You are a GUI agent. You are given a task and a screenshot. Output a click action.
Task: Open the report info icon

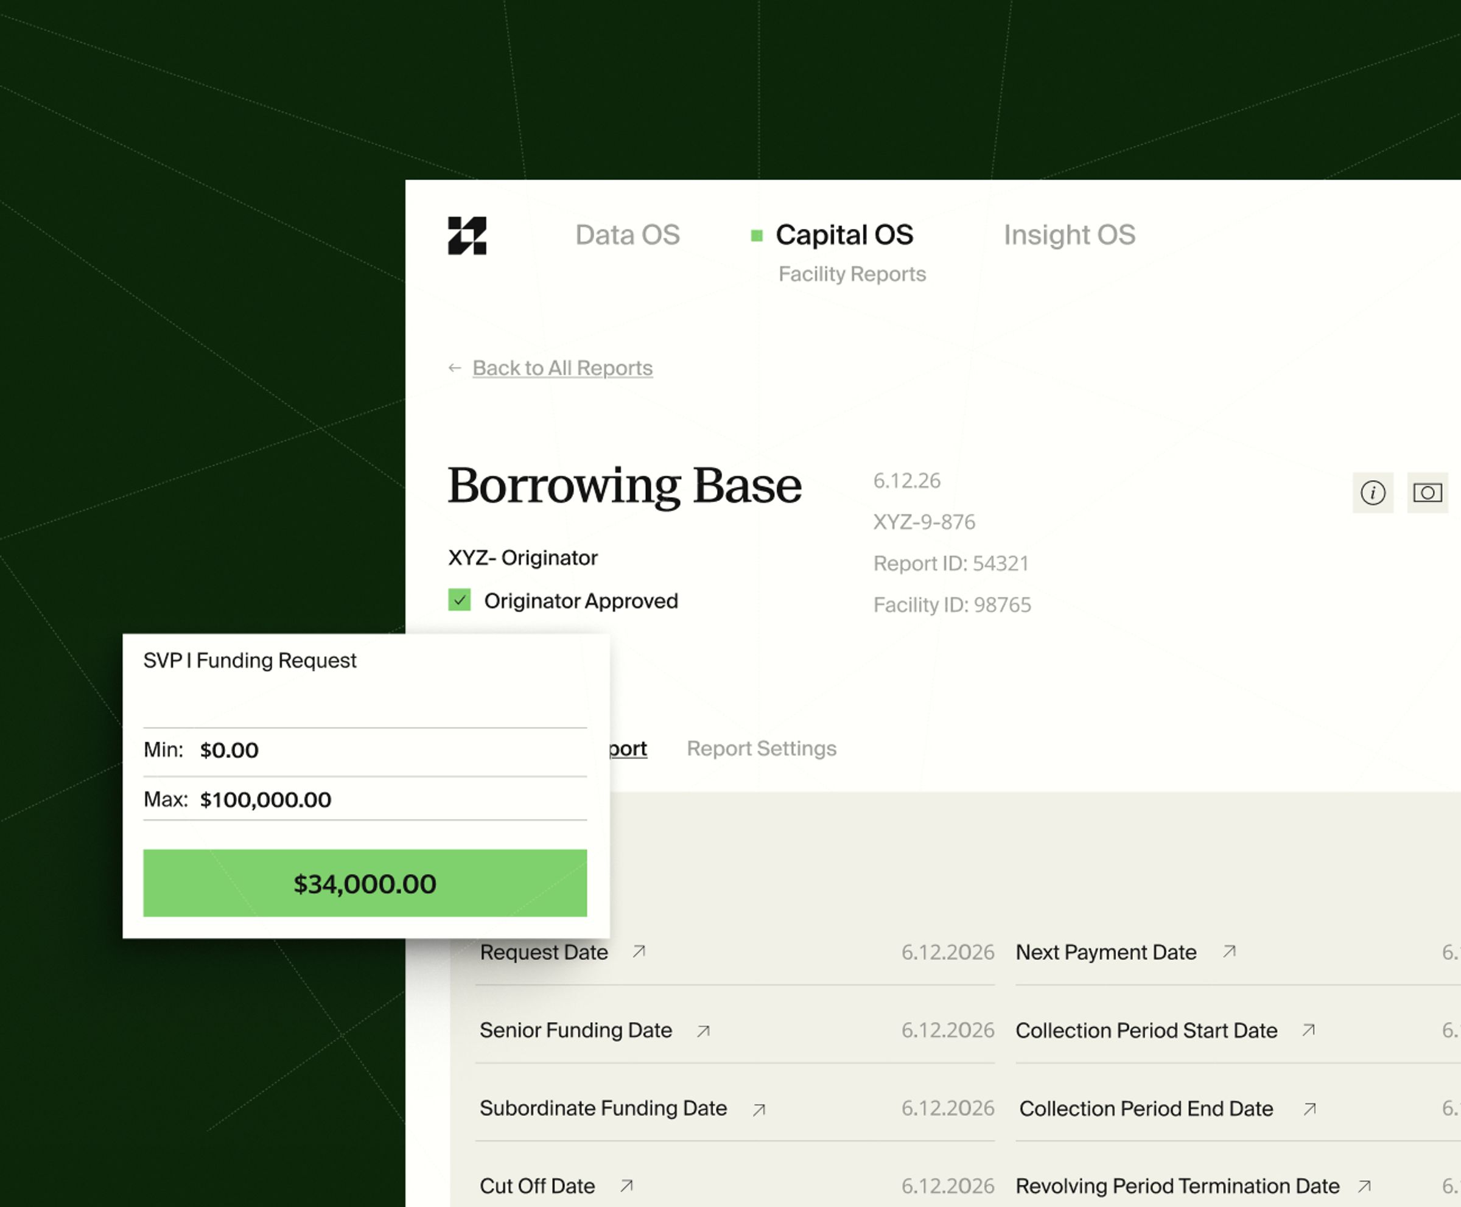tap(1373, 493)
